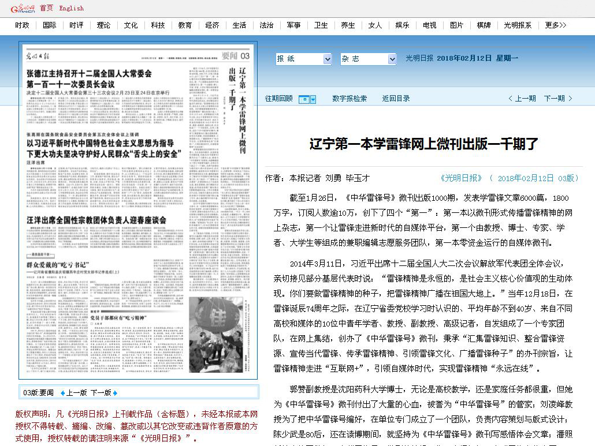
Task: Go to previous page 上一版
Action: (77, 393)
